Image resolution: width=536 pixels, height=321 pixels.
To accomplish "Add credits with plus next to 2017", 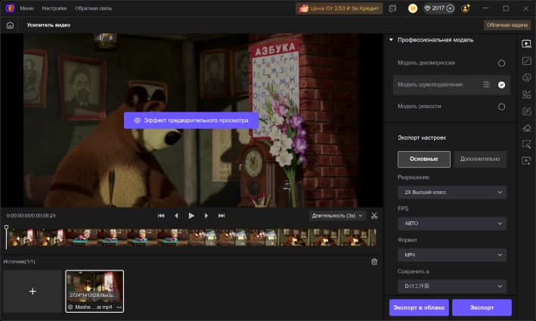I will (x=451, y=8).
